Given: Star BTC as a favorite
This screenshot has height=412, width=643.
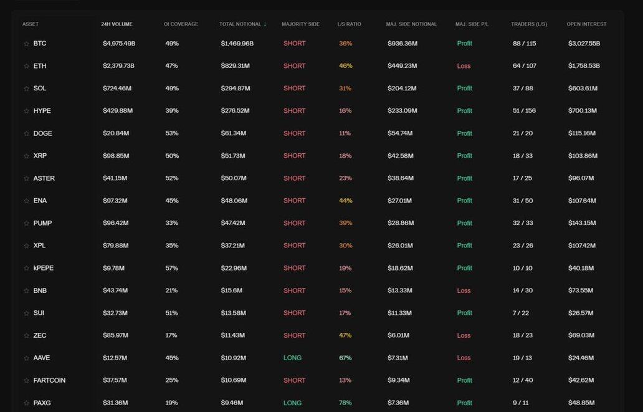Looking at the screenshot, I should point(26,44).
